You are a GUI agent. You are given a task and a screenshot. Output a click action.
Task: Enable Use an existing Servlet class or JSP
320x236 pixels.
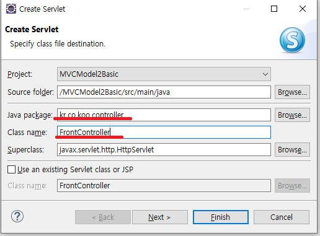11,170
